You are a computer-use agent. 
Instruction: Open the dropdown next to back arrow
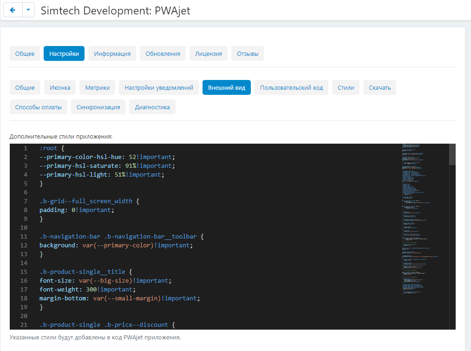point(28,10)
